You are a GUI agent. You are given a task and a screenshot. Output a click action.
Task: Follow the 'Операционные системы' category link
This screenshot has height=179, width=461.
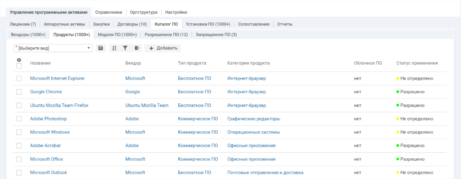tap(254, 132)
